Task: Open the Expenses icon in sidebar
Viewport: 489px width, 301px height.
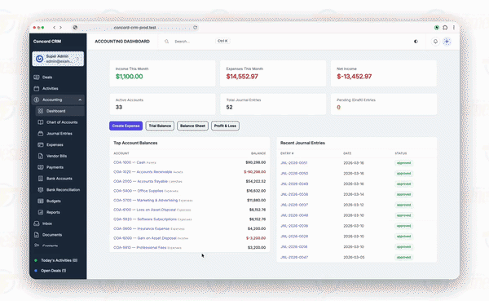Action: tap(41, 144)
